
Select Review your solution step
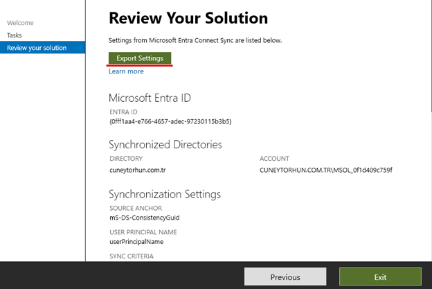click(x=42, y=47)
